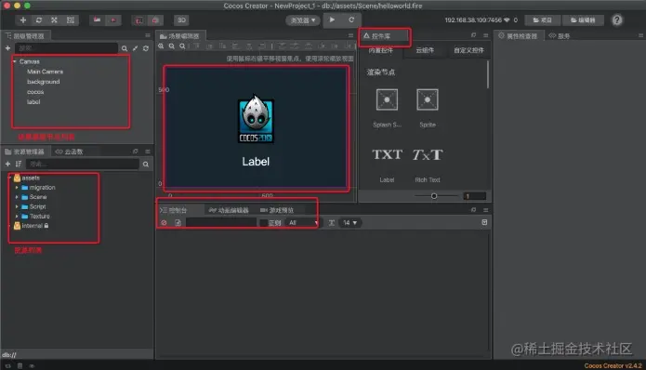Viewport: 646px width, 370px height.
Task: Select the cocos node in hierarchy
Action: coord(35,92)
